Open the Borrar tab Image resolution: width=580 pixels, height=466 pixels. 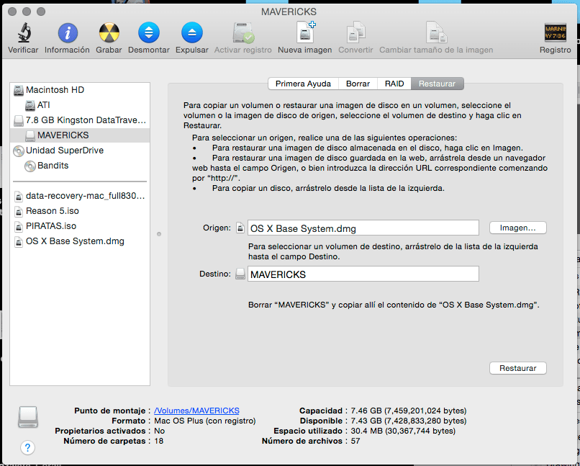pos(358,84)
